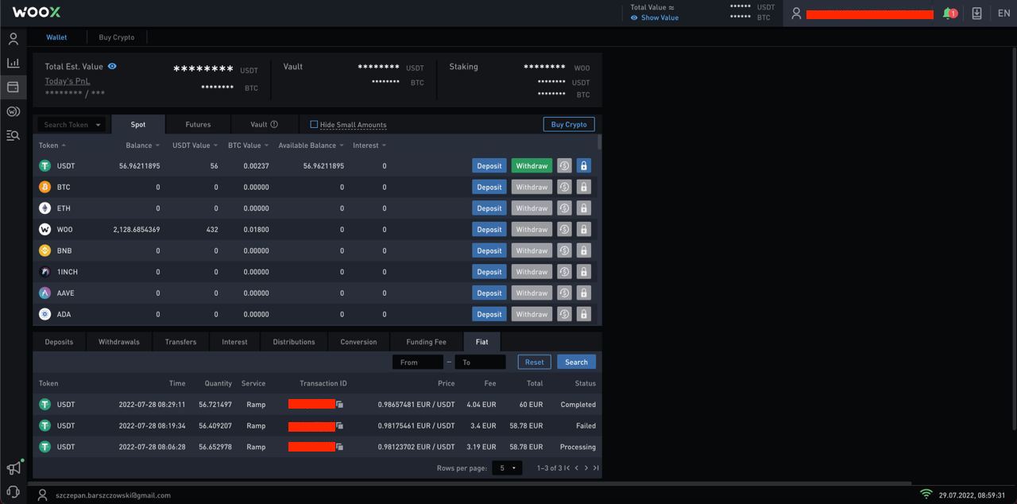
Task: Copy transaction ID of Failed row
Action: coord(339,426)
